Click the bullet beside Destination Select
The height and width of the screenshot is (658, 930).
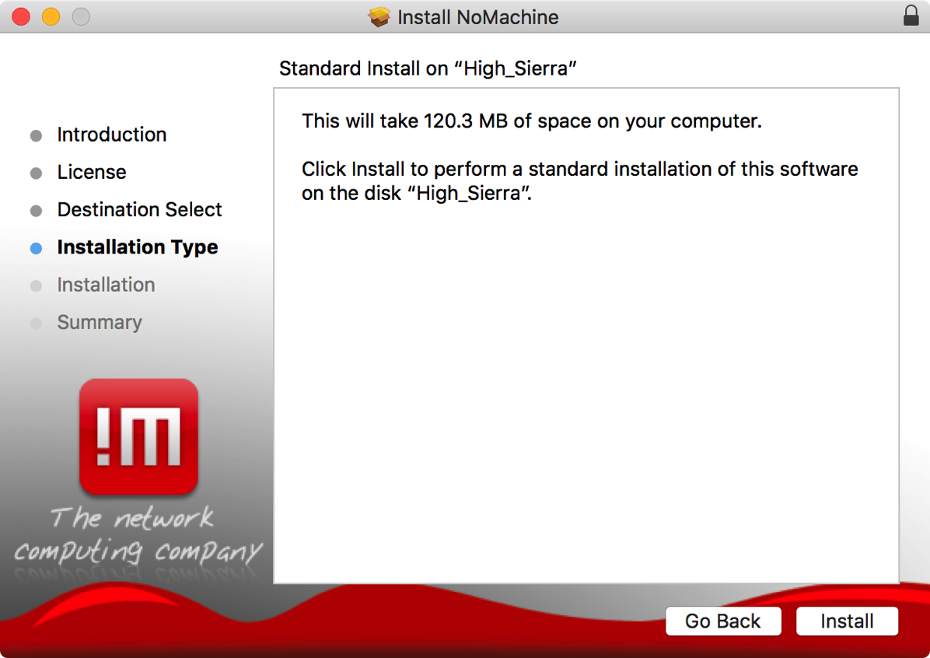point(37,211)
